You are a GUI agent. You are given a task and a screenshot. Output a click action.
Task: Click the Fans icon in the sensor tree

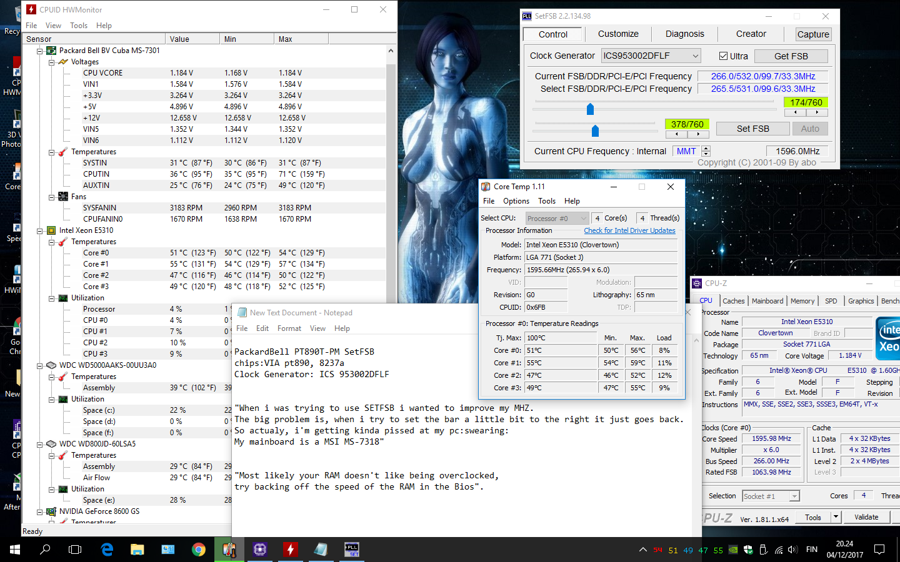(x=63, y=197)
